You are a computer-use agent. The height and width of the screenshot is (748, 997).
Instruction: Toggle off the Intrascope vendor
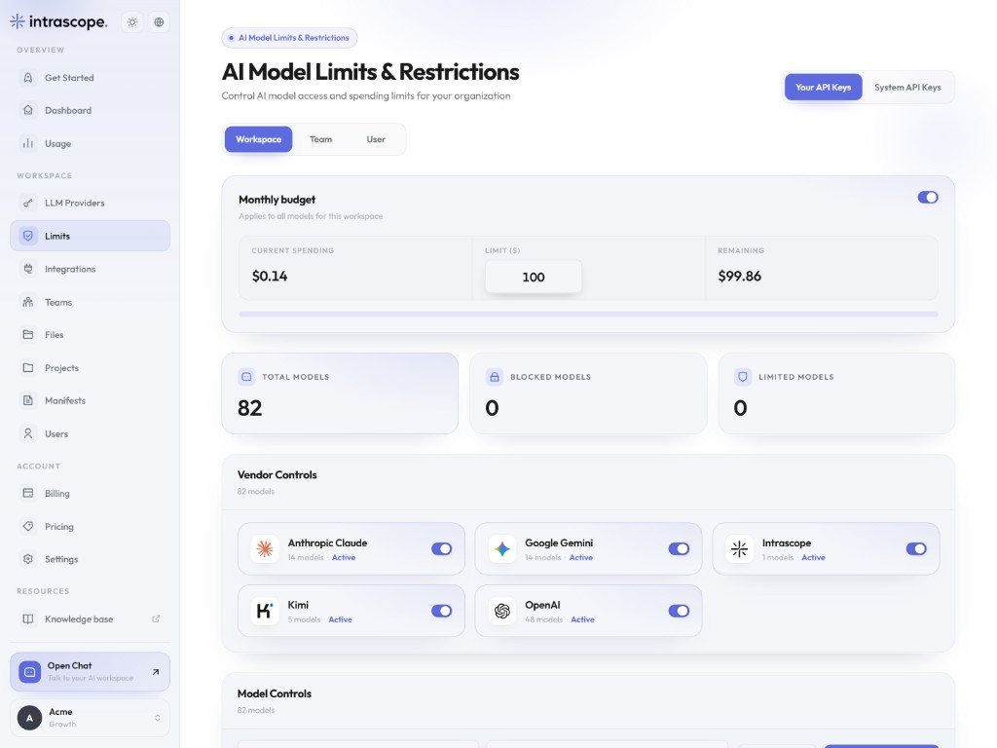tap(916, 549)
